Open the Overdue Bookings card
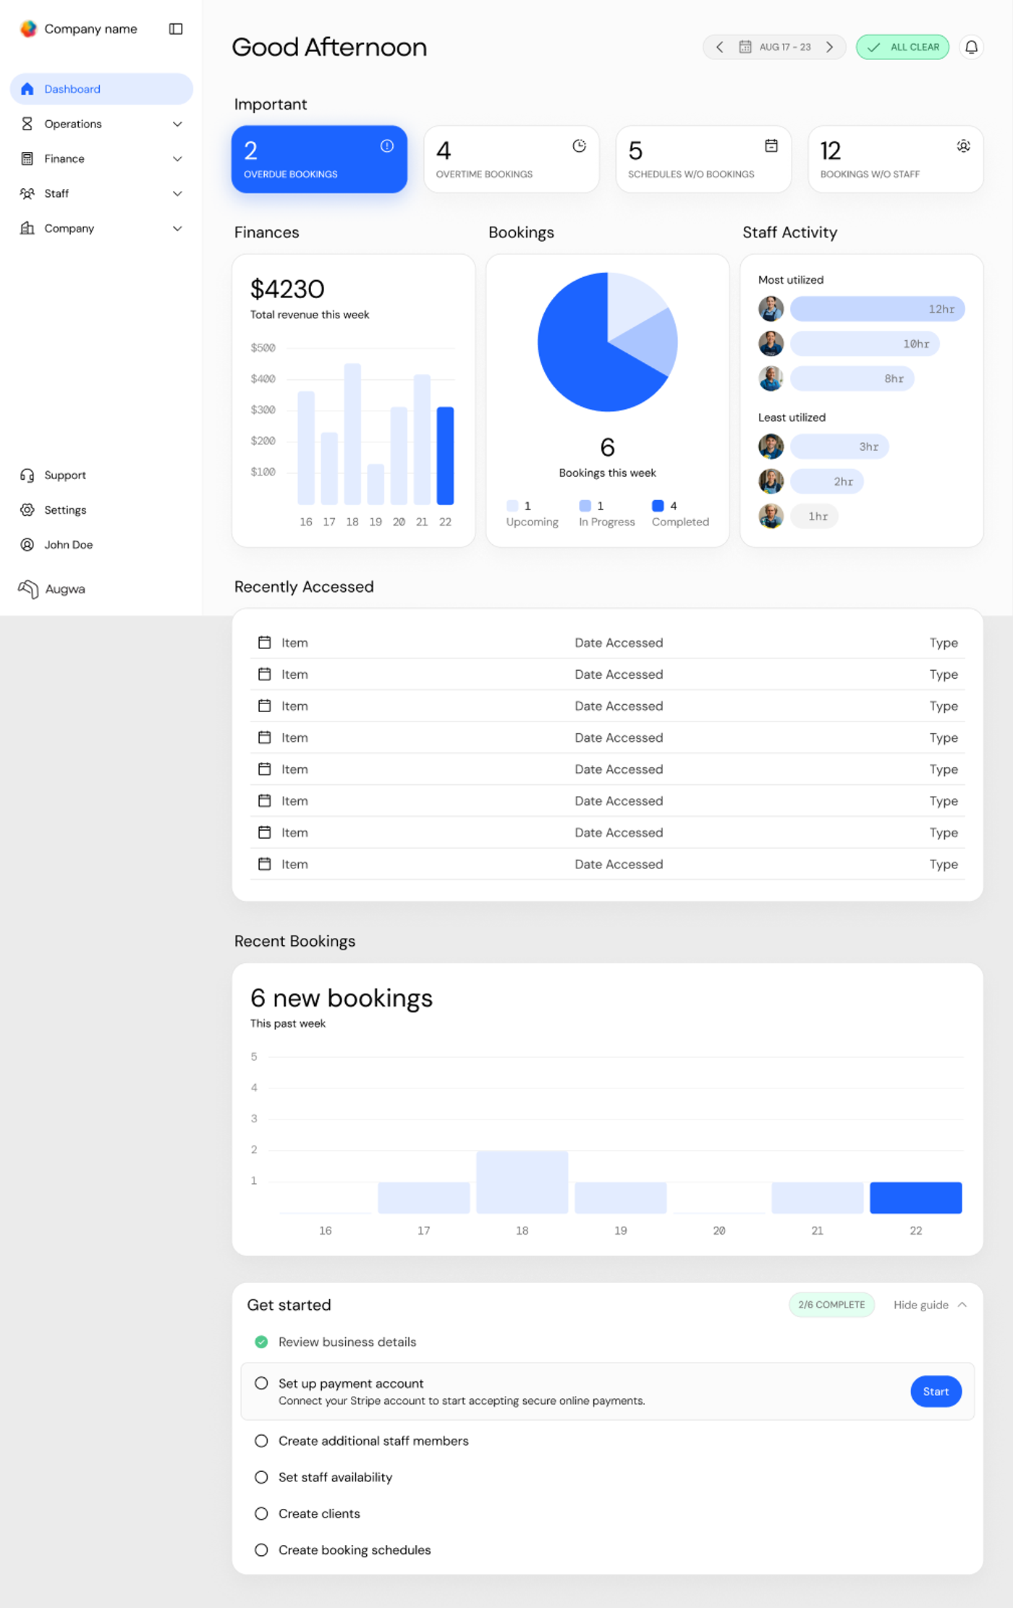This screenshot has width=1013, height=1608. tap(319, 159)
